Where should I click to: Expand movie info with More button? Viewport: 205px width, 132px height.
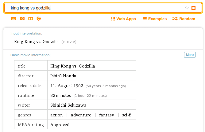(x=190, y=55)
